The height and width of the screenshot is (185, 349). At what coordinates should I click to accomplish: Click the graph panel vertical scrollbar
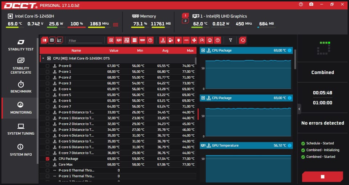[x=295, y=59]
